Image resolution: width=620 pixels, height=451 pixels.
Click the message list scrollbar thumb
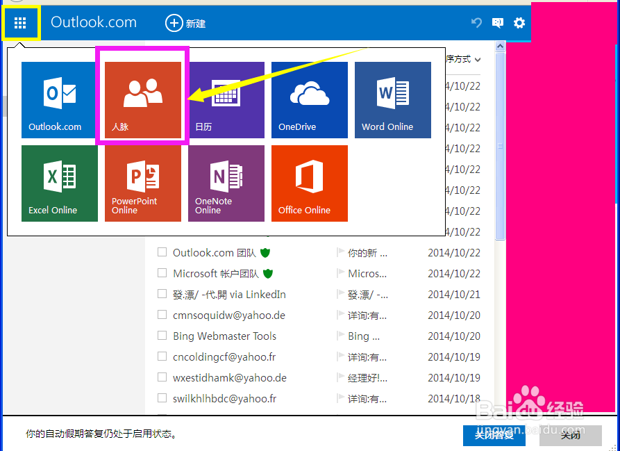[x=500, y=147]
